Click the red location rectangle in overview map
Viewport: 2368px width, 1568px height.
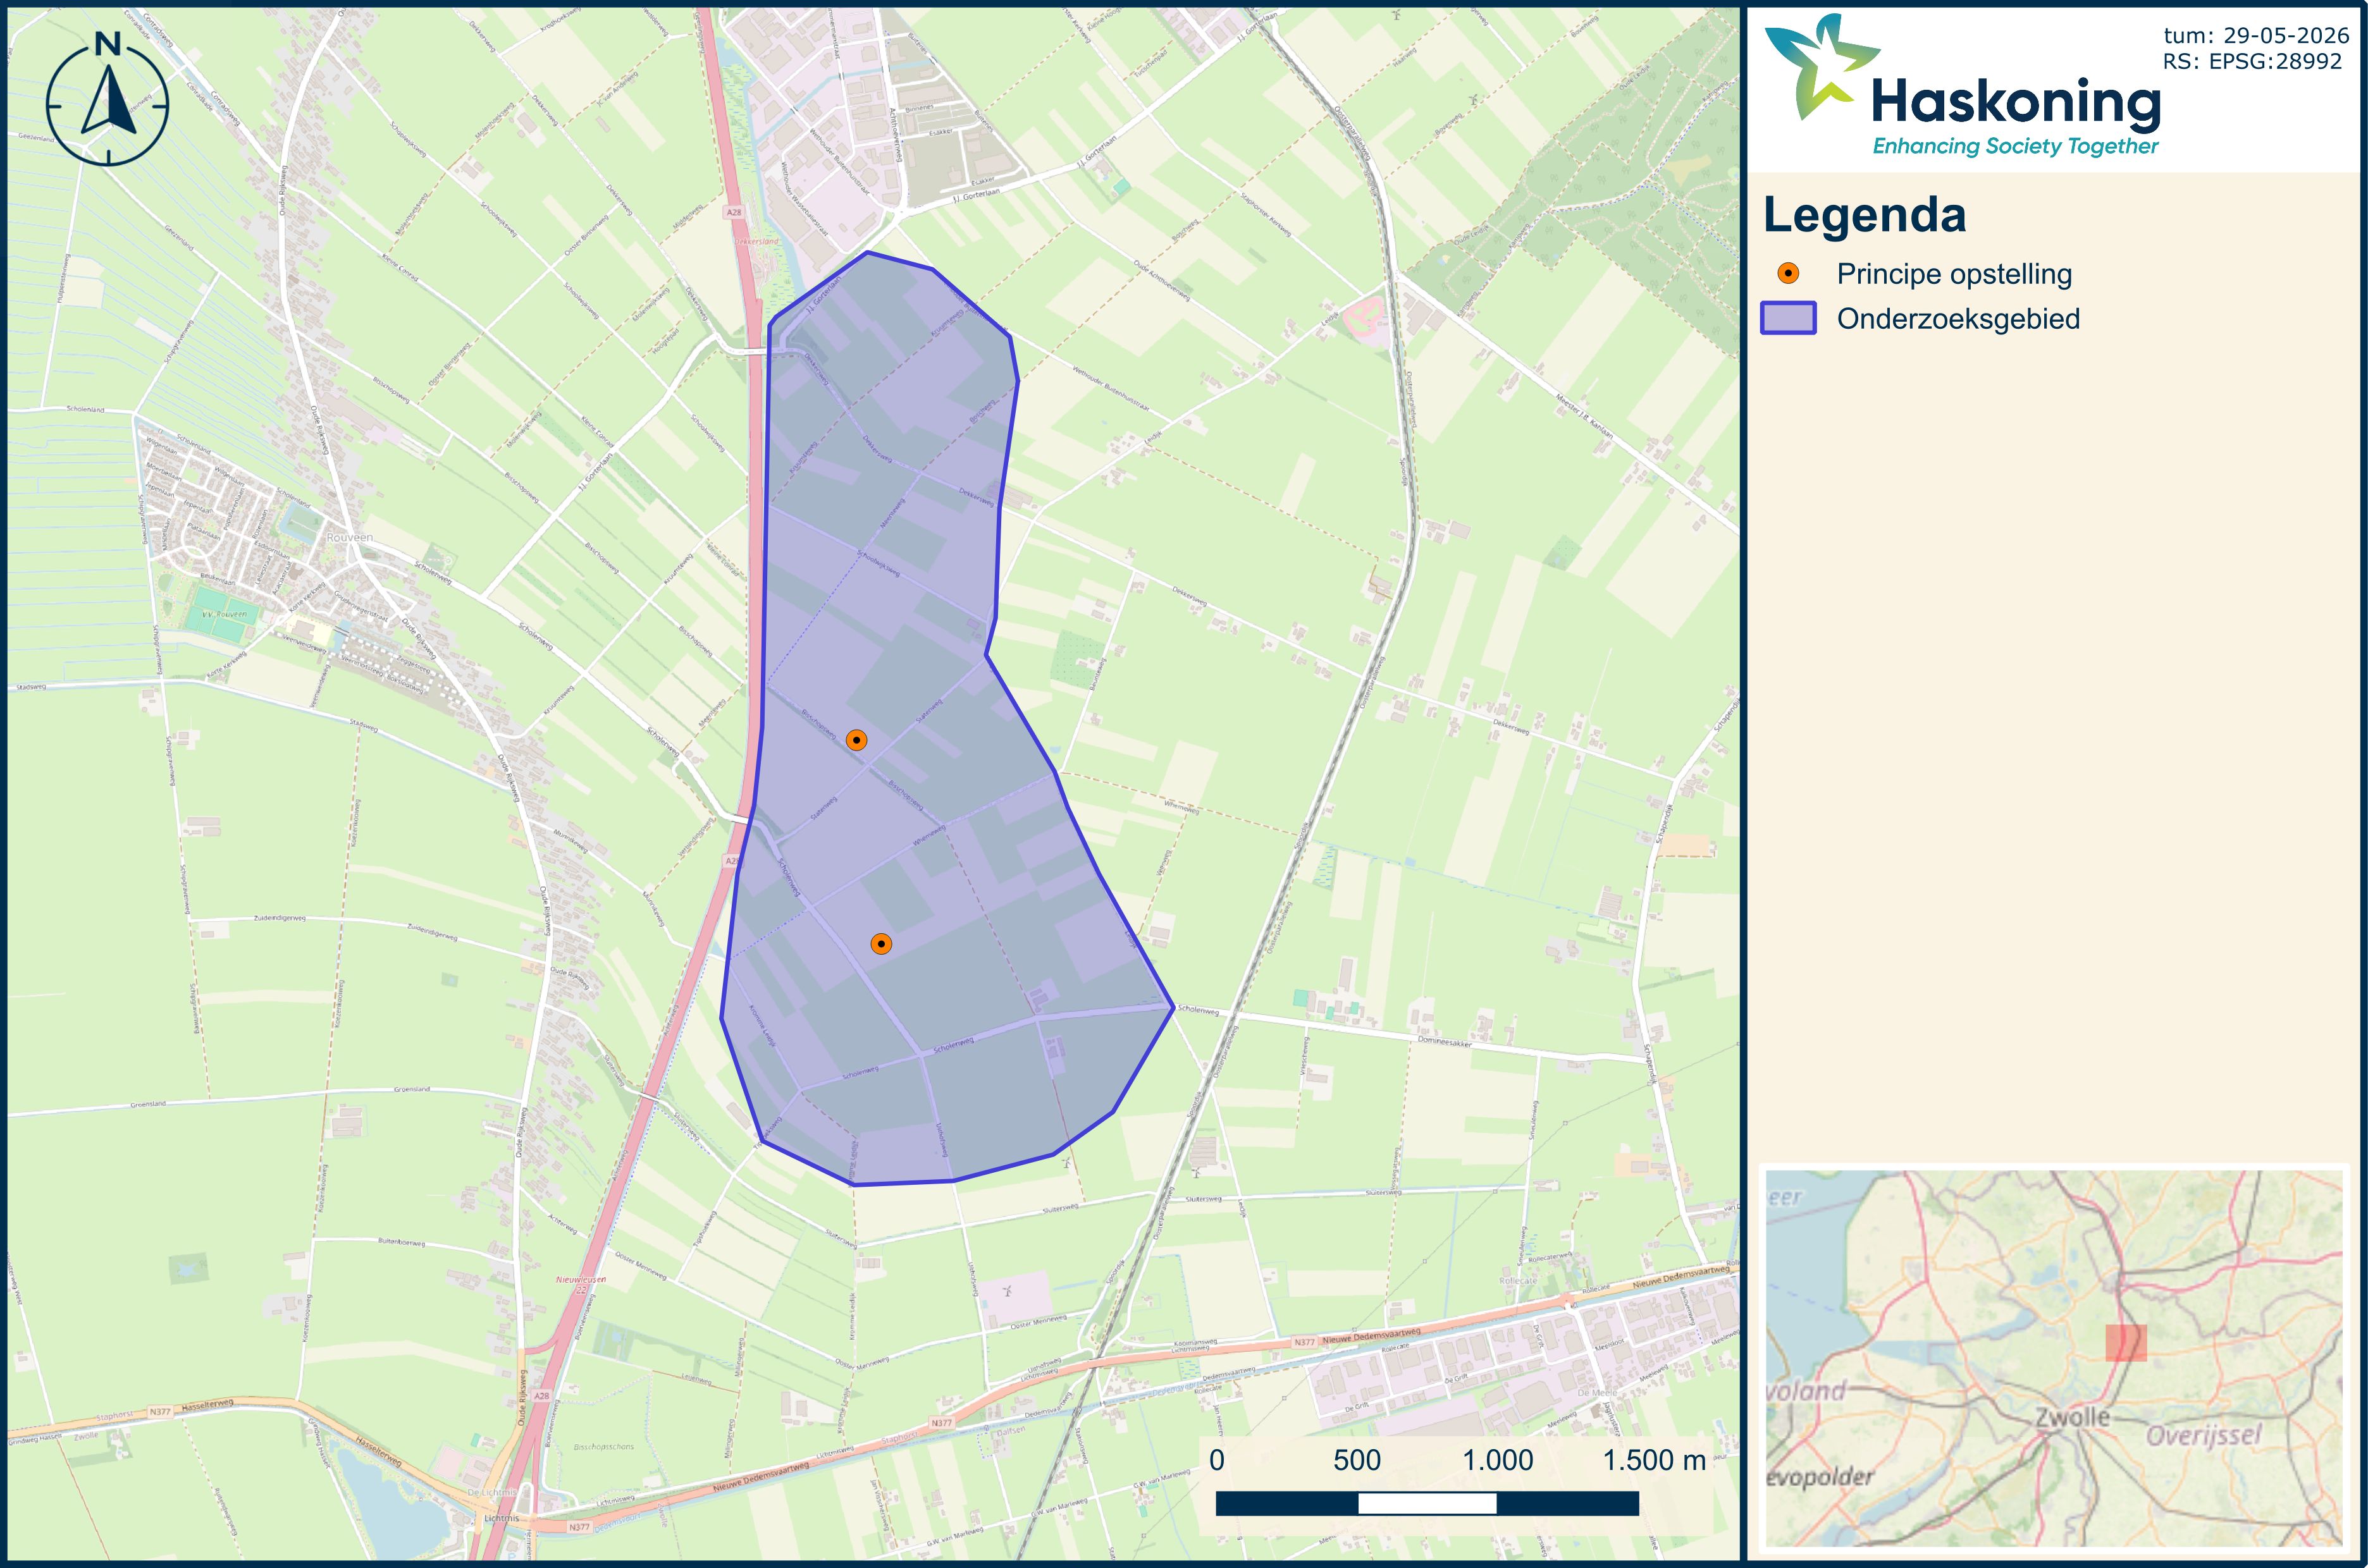pos(2126,1343)
